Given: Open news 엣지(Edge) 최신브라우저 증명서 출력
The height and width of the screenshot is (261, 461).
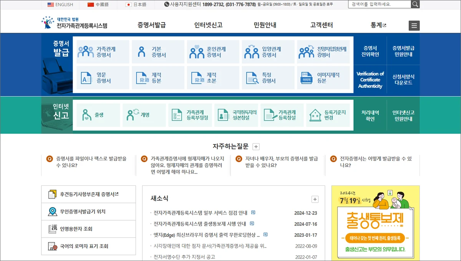Looking at the screenshot, I should (207, 235).
